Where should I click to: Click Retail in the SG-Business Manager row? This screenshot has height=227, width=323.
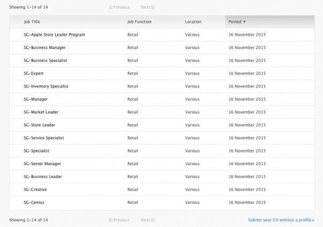[132, 48]
